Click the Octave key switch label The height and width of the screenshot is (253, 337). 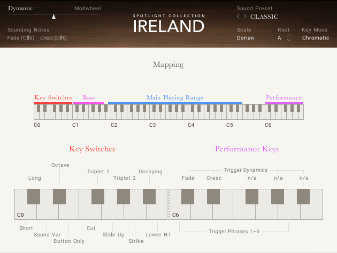[x=60, y=165]
